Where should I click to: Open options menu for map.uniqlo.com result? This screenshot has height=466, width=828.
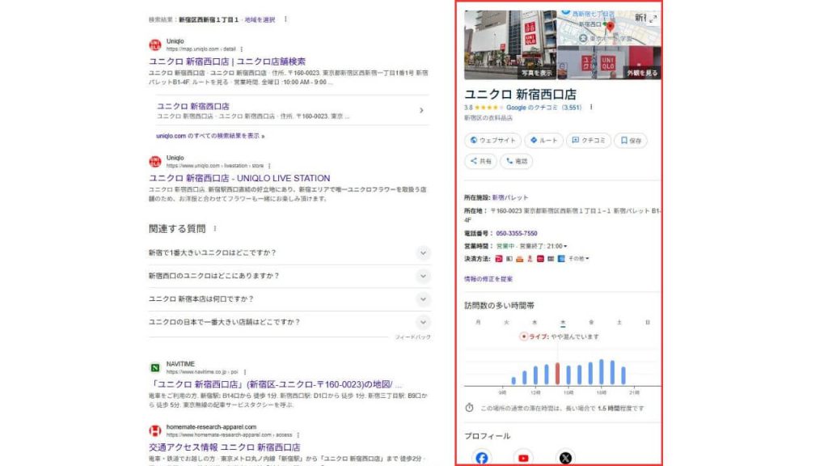(242, 49)
